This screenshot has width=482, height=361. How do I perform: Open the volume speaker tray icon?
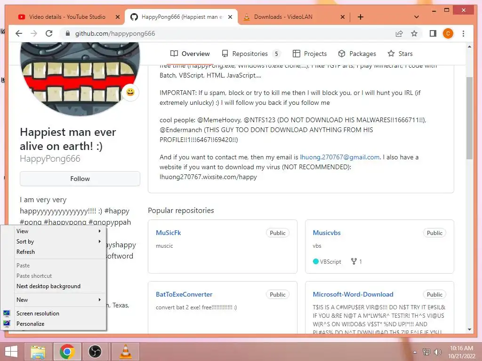point(437,352)
